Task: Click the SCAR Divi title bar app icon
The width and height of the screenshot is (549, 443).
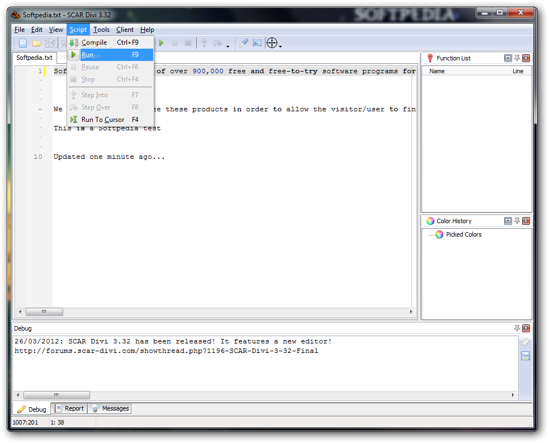Action: [16, 15]
